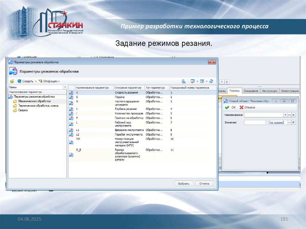306x229 pixels.
Task: Click into the Значение input field
Action: click(255, 122)
